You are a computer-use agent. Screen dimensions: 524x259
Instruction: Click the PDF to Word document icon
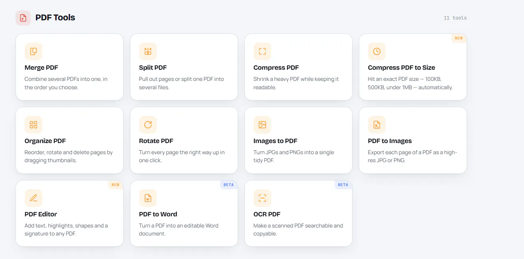tap(148, 198)
